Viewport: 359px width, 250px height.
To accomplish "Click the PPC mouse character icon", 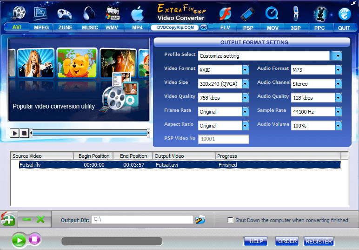I will pos(320,14).
